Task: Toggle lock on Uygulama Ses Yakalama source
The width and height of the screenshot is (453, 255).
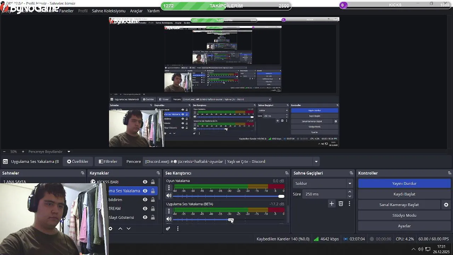Action: coord(153,191)
